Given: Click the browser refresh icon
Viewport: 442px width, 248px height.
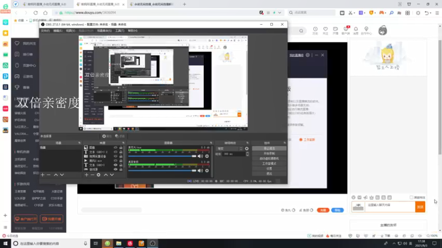Looking at the screenshot, I should (35, 13).
